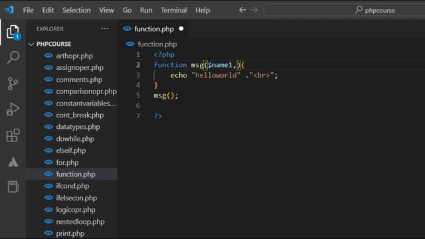Open ifelsecon.php from the explorer

[72, 198]
